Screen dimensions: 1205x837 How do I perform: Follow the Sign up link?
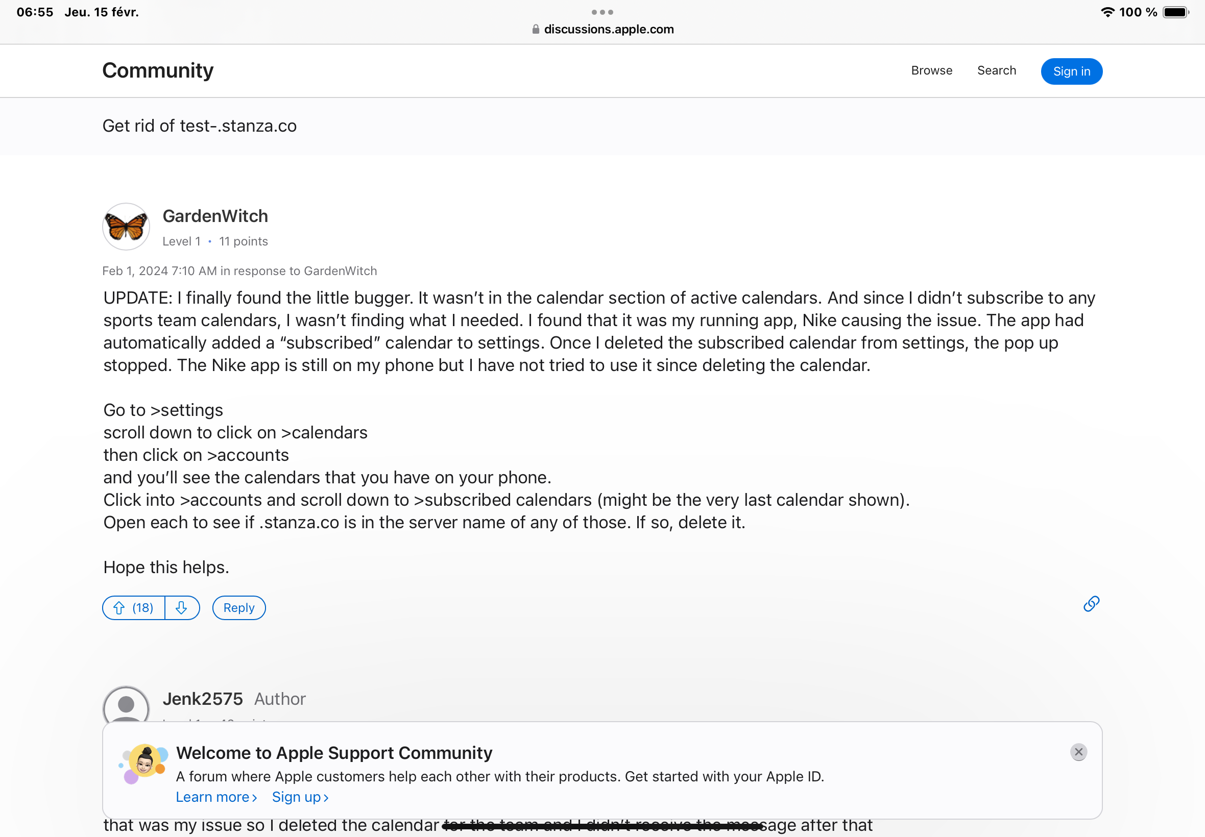click(300, 797)
